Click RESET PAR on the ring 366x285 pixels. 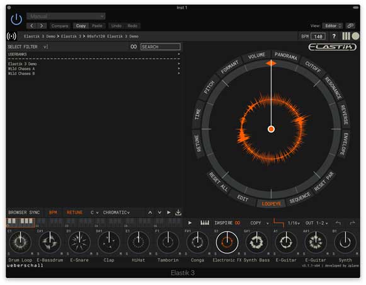point(324,182)
